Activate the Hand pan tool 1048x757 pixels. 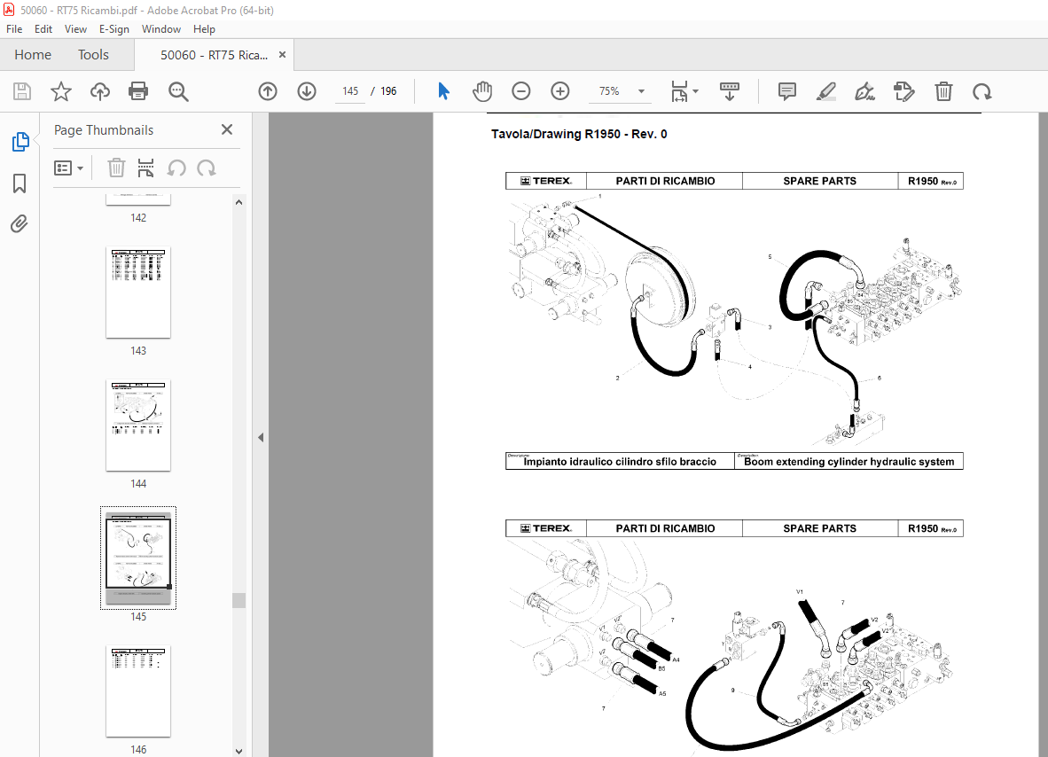(x=482, y=91)
